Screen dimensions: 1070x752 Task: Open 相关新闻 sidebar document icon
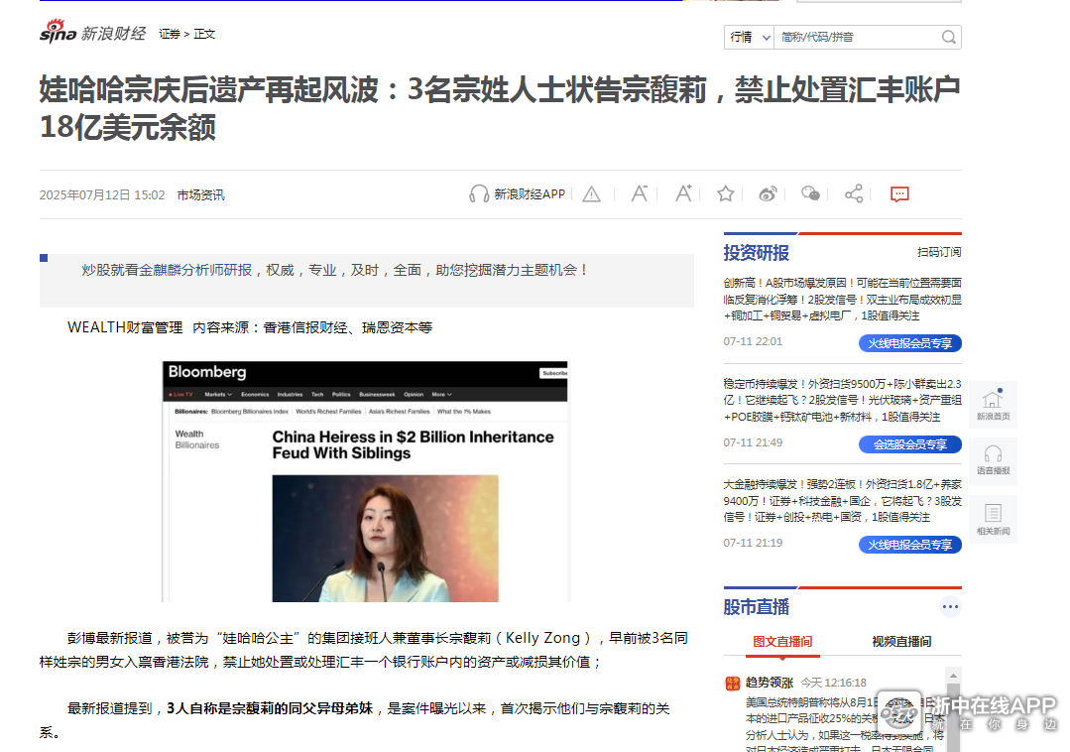pyautogui.click(x=993, y=519)
